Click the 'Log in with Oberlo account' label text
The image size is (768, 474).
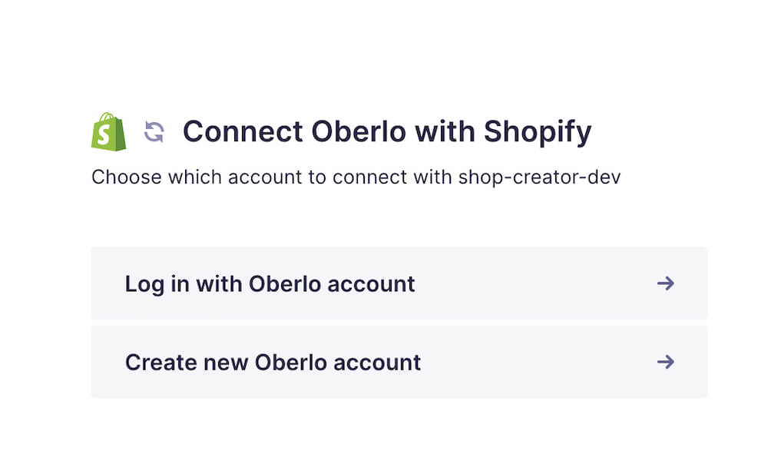[x=270, y=284]
